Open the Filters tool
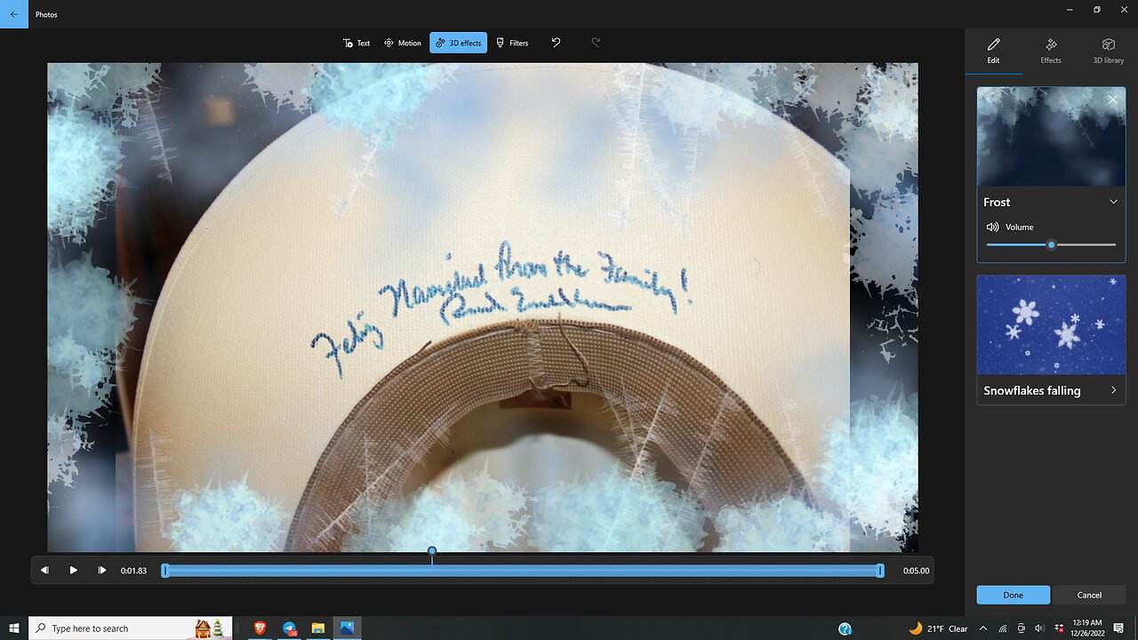Viewport: 1138px width, 640px height. coord(512,43)
